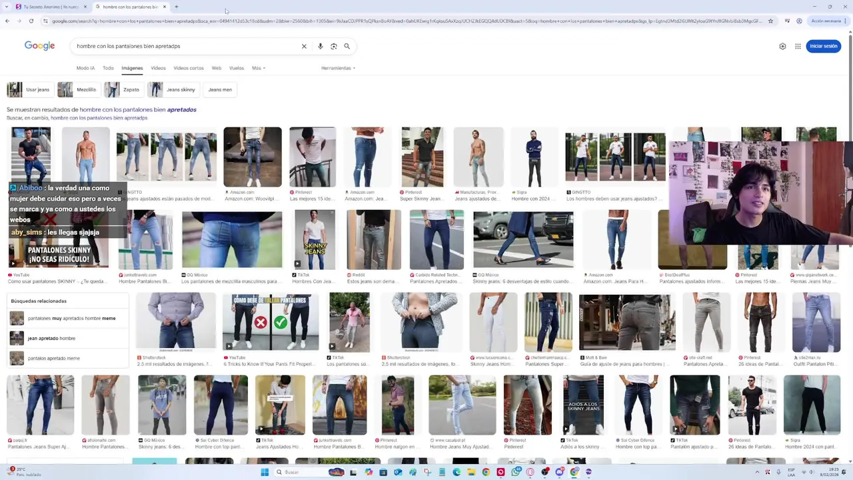
Task: Close the Google search results tab
Action: [165, 7]
